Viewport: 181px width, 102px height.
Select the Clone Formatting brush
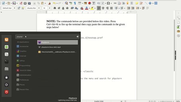point(49,3)
